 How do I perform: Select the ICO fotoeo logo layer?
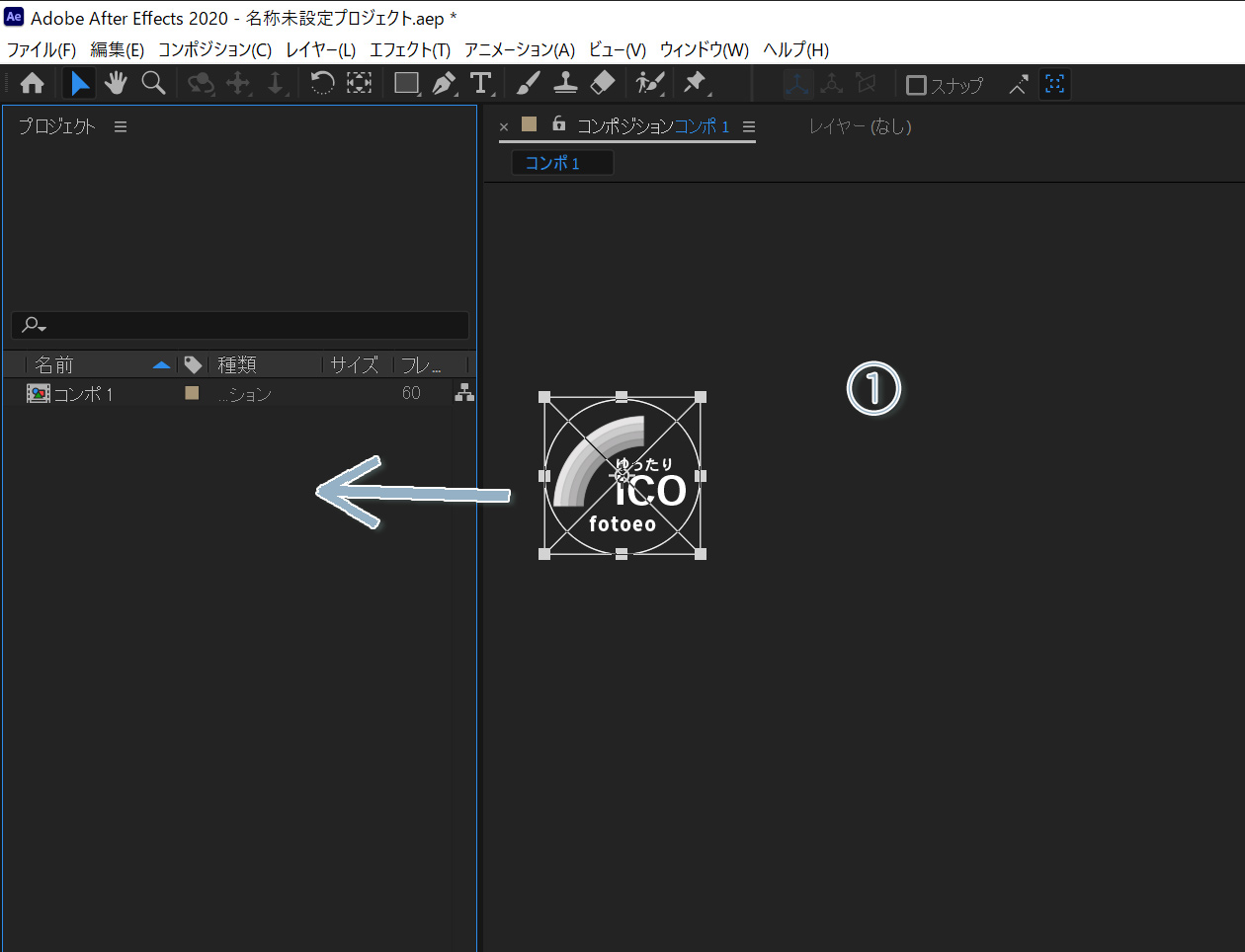[622, 476]
